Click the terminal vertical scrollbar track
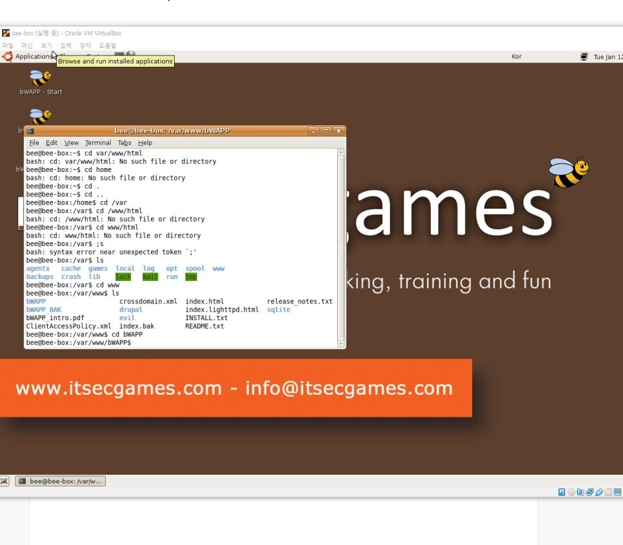 click(x=341, y=248)
